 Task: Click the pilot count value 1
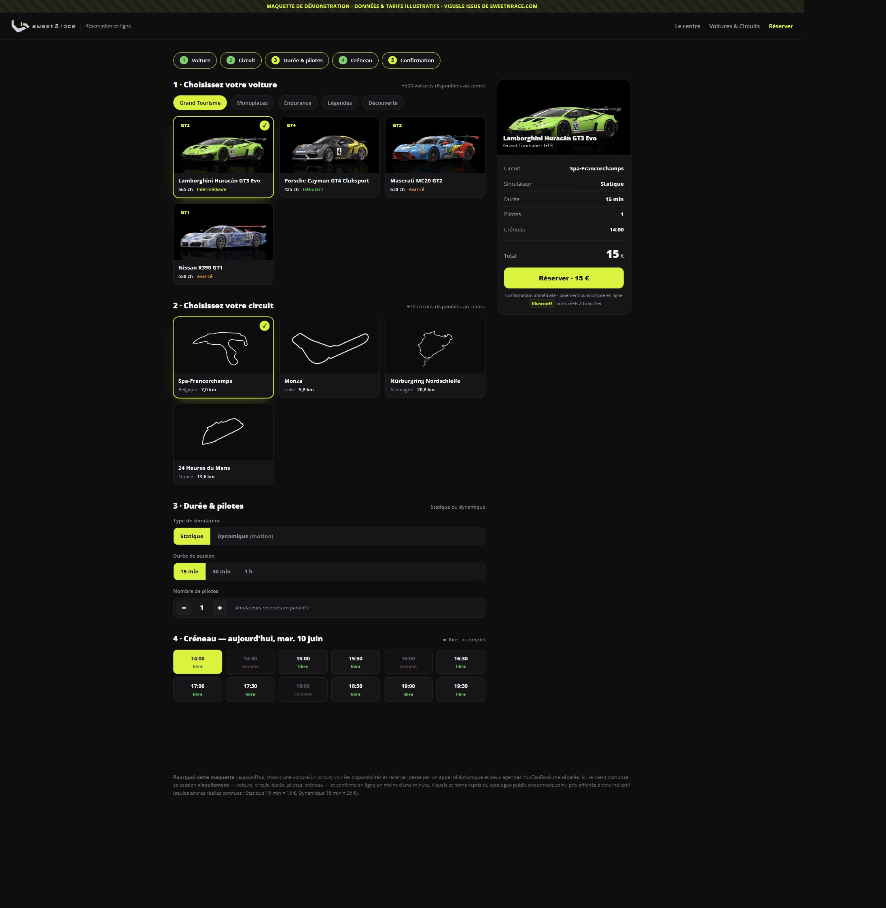201,608
